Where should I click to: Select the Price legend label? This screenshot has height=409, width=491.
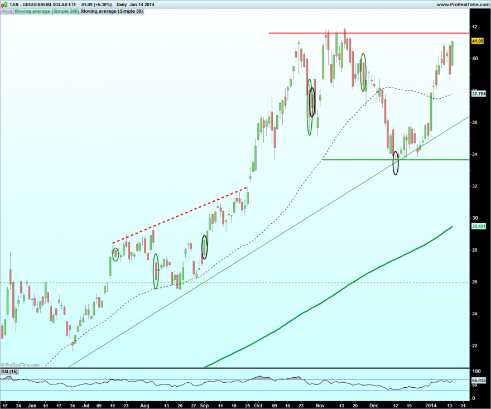click(x=7, y=11)
